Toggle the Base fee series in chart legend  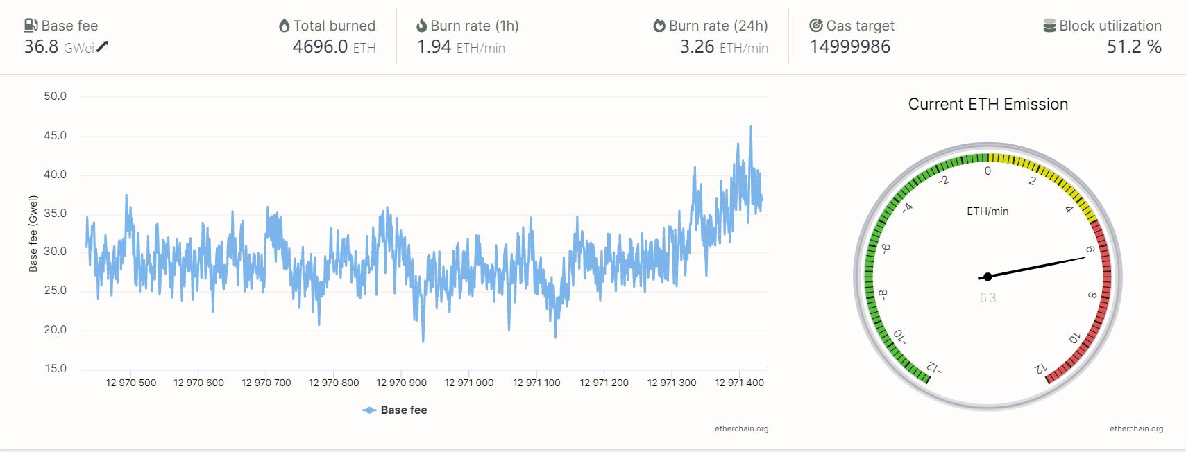[403, 410]
